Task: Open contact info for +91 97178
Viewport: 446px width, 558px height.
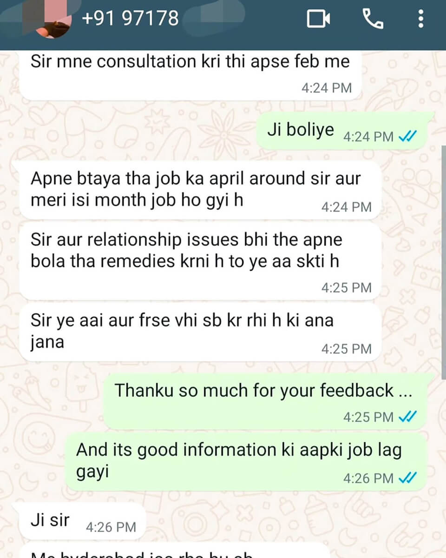Action: point(130,19)
